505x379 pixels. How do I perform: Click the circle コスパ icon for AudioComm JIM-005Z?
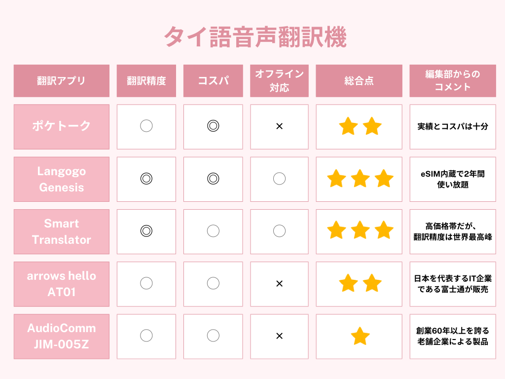coord(213,336)
